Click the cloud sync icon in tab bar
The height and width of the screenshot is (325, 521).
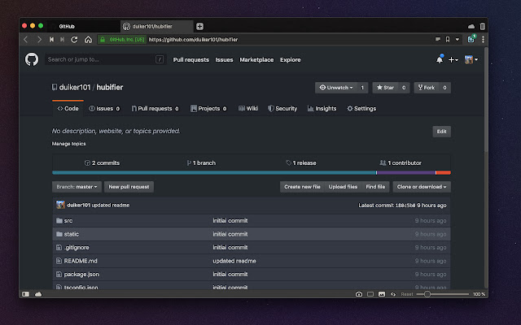471,26
